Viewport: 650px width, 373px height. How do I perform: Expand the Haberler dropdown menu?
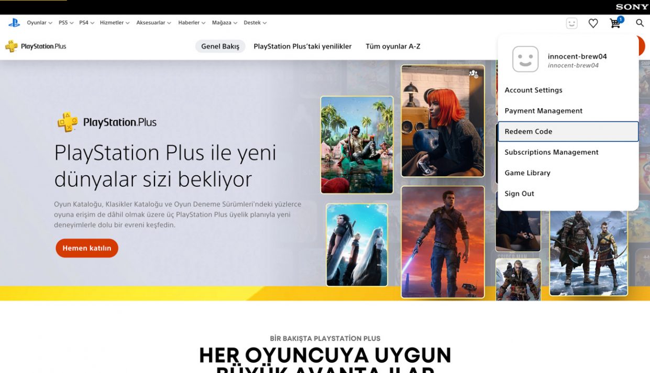[192, 23]
